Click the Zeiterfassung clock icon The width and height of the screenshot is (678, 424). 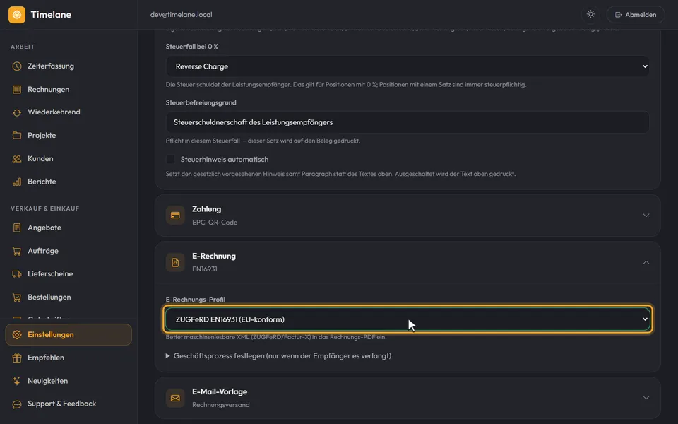tap(17, 66)
